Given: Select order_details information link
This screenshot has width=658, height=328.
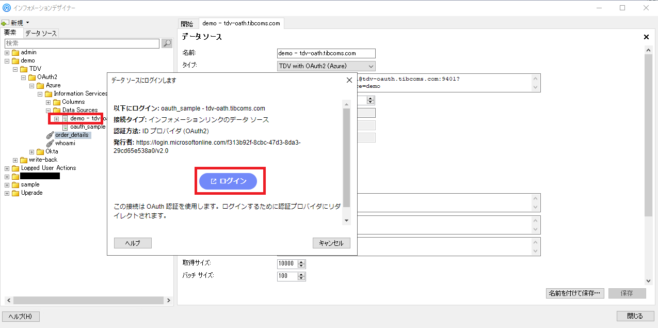Looking at the screenshot, I should point(72,135).
